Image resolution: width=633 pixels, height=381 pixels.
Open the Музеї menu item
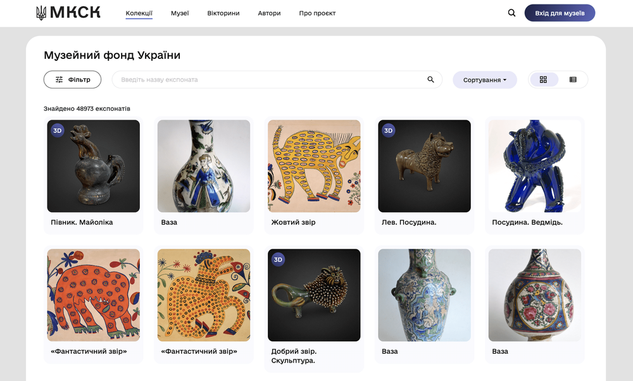pyautogui.click(x=180, y=13)
